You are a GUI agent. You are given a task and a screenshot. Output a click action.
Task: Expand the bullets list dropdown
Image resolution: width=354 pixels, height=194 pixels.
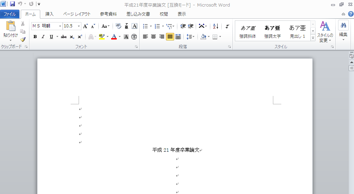(x=151, y=26)
